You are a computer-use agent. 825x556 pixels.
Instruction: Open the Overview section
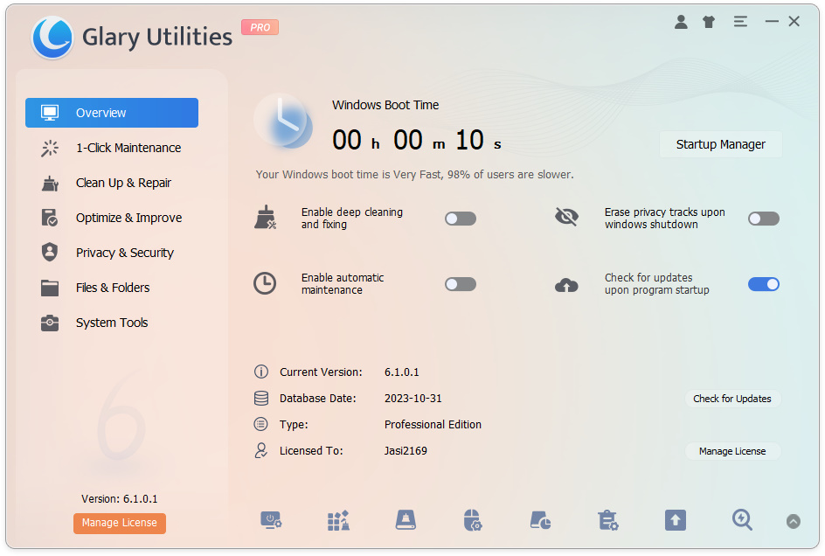(x=112, y=113)
